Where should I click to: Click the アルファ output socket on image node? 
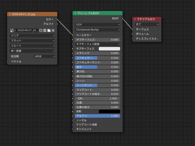57,24
